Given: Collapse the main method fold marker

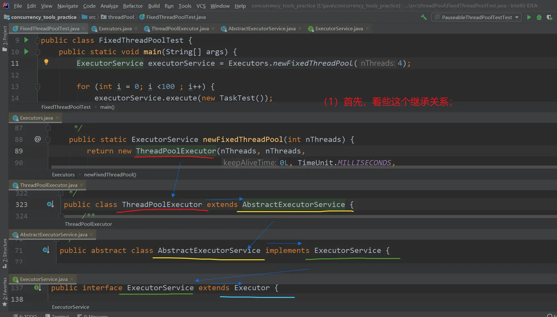Looking at the screenshot, I should pos(38,52).
